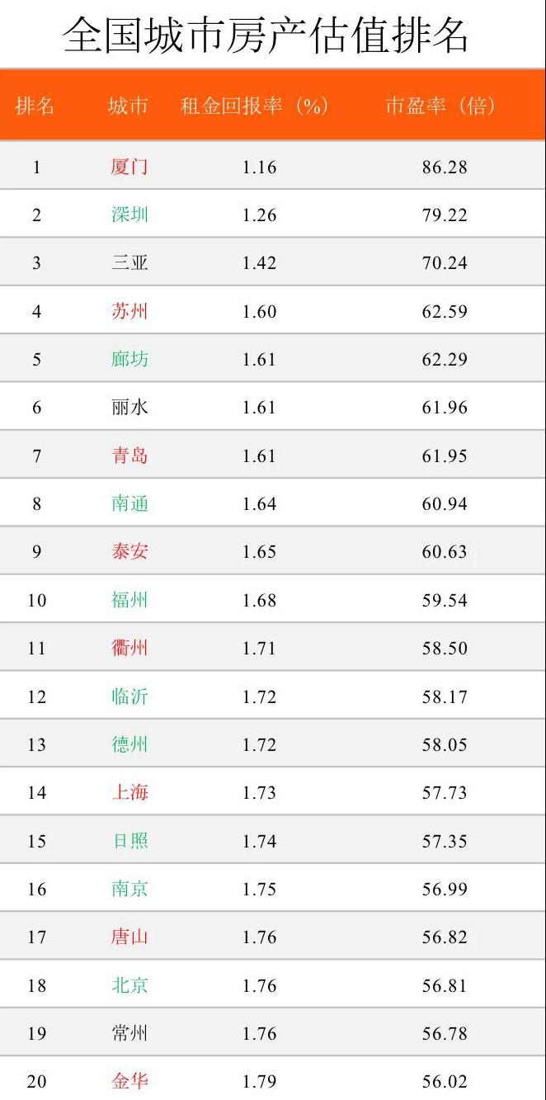This screenshot has width=546, height=1100.
Task: Select the rental yield value 1.42
Action: pyautogui.click(x=259, y=263)
